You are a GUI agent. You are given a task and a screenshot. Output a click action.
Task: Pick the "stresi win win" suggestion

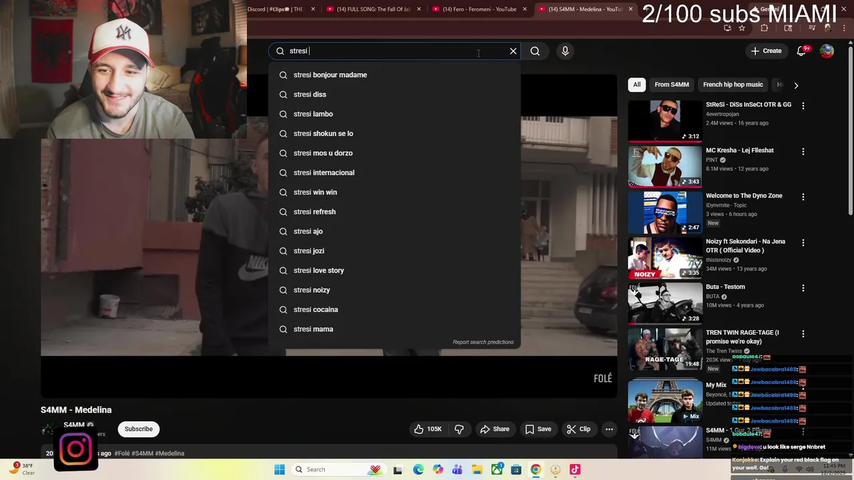tap(394, 192)
